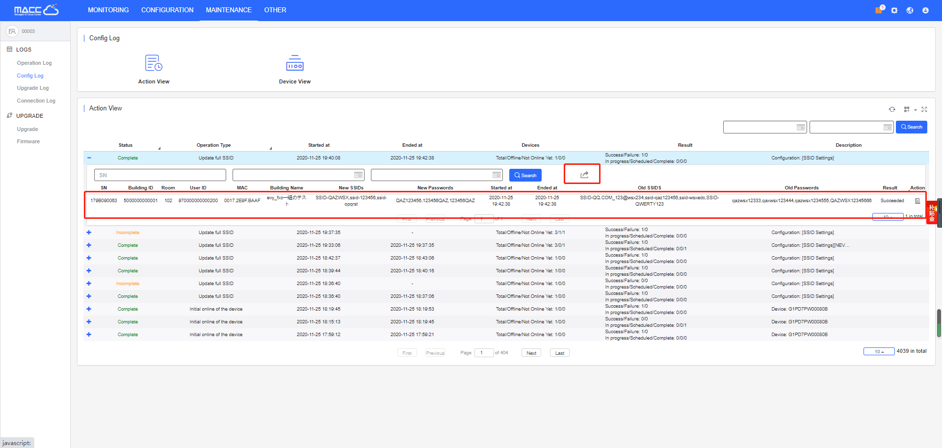Image resolution: width=942 pixels, height=448 pixels.
Task: Open the MAINTENANCE menu
Action: click(x=229, y=10)
